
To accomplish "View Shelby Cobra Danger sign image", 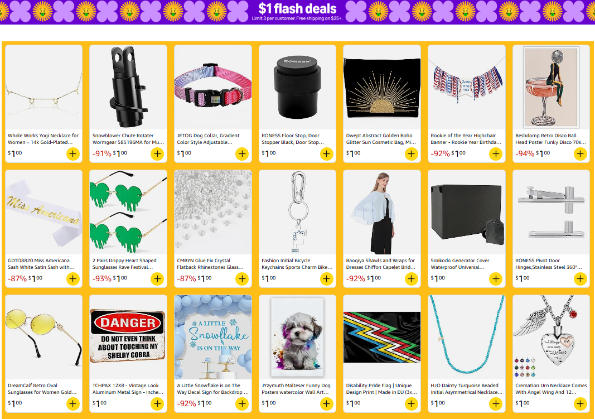I will pyautogui.click(x=128, y=338).
